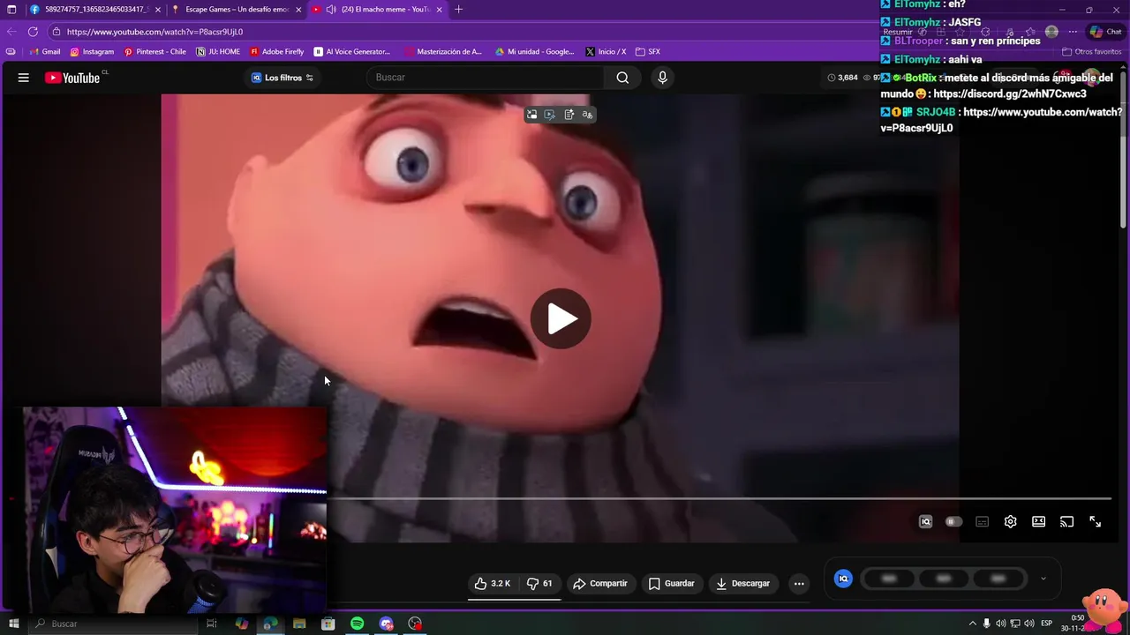Open the Mi unidad - Google bookmark
The image size is (1130, 635).
tap(534, 52)
